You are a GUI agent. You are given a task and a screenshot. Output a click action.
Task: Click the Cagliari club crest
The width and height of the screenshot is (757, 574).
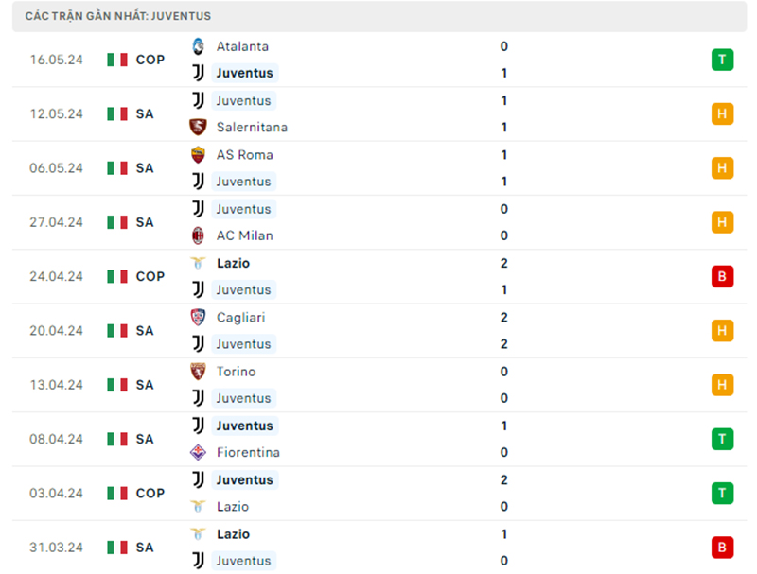[x=200, y=317]
